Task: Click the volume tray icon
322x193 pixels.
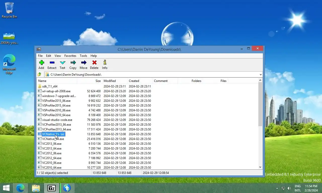Action: (x=289, y=188)
